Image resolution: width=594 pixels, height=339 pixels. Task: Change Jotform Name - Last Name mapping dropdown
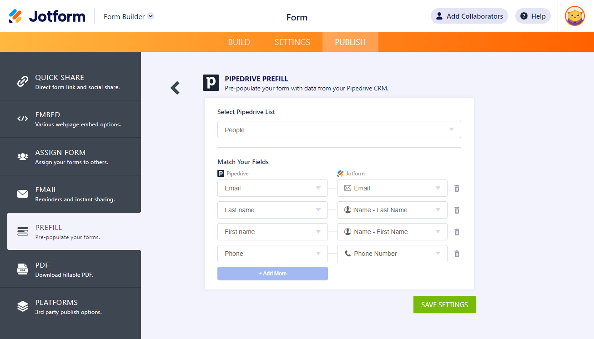coord(392,210)
